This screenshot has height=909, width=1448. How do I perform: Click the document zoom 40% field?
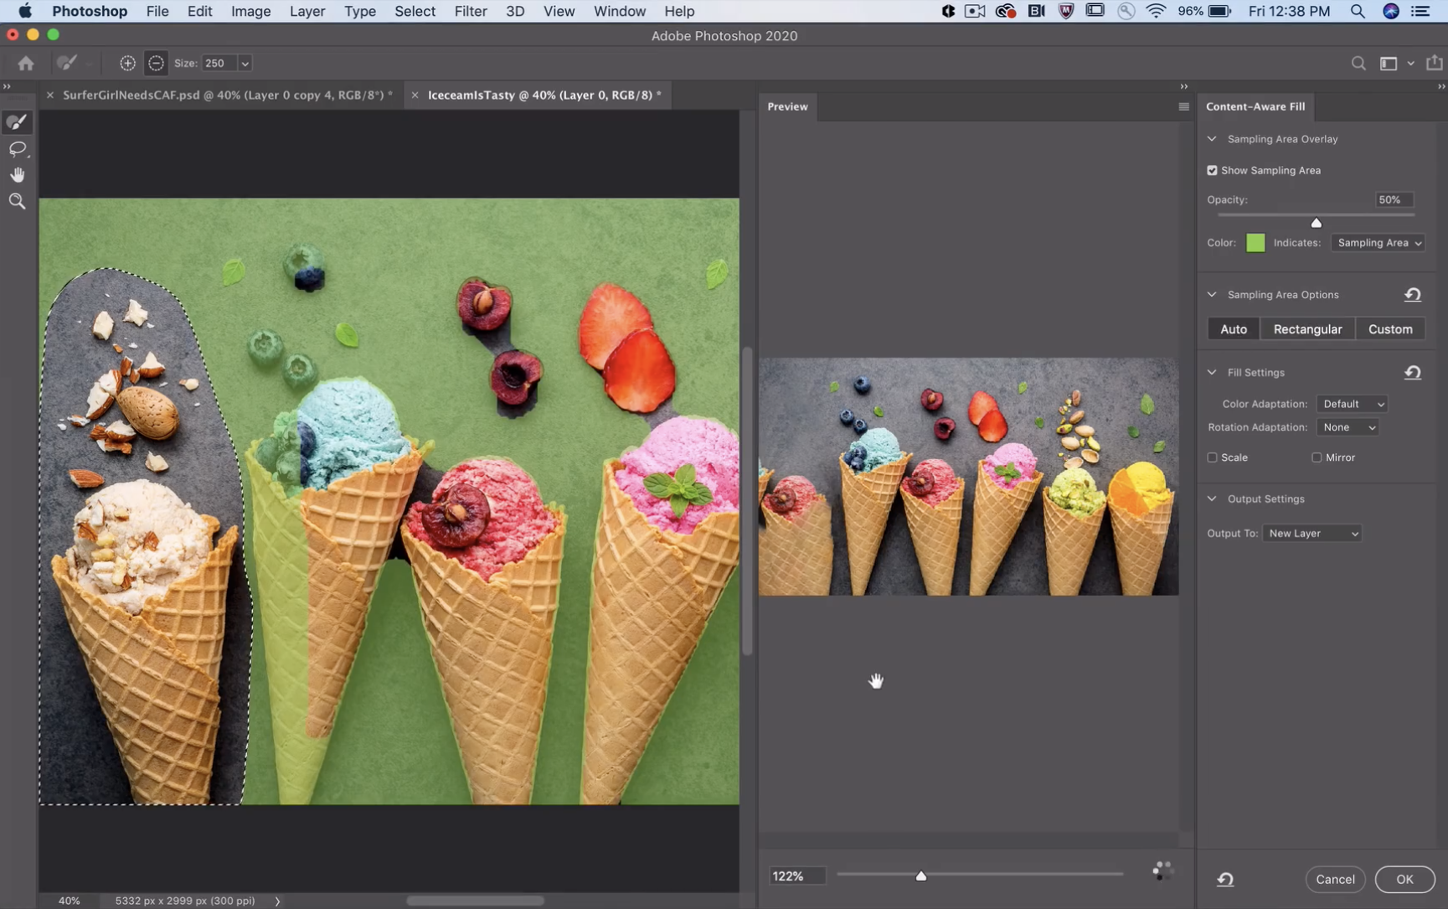[x=69, y=901]
